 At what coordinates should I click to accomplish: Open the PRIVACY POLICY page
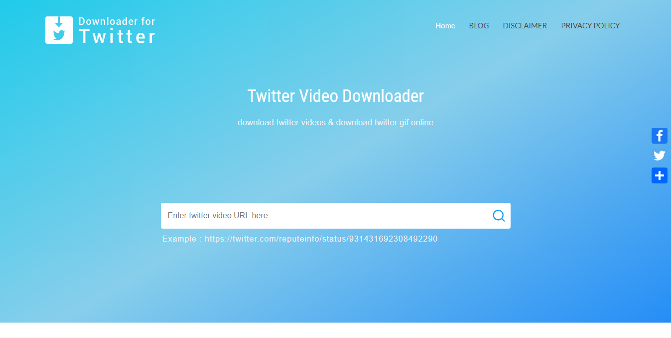pos(590,26)
